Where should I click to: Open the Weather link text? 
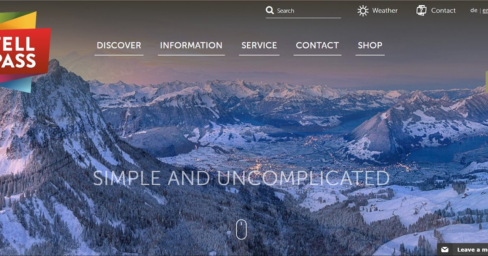[385, 11]
